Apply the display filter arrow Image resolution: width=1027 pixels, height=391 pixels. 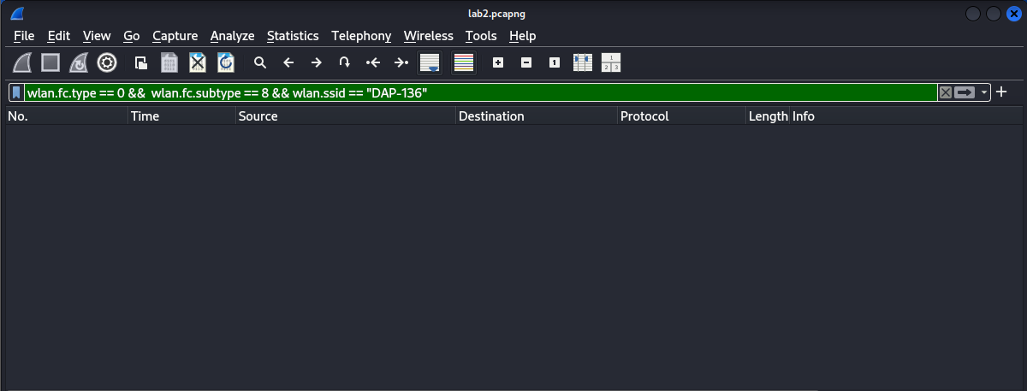tap(965, 92)
